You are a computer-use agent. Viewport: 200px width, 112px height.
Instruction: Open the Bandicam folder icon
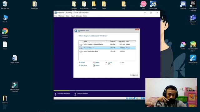[x=35, y=5]
